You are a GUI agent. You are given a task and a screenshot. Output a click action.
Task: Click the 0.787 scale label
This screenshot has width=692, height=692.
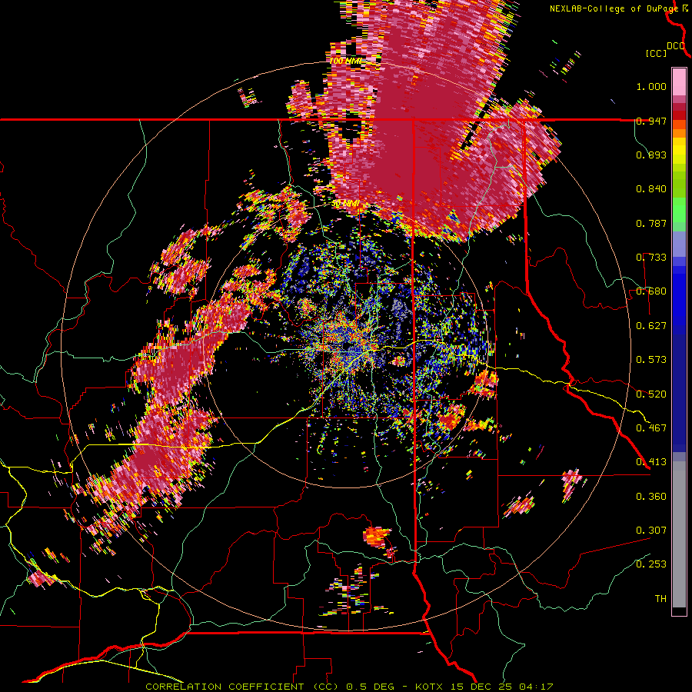point(651,223)
